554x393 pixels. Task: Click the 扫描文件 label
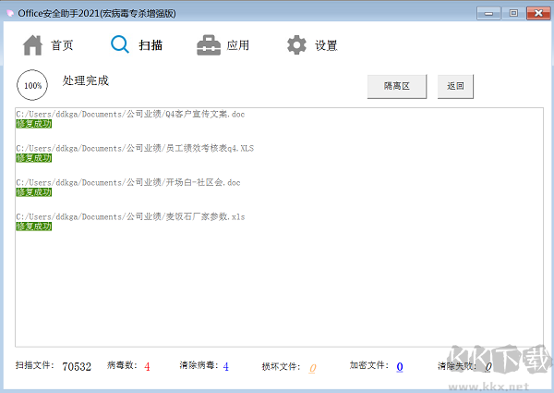[35, 365]
